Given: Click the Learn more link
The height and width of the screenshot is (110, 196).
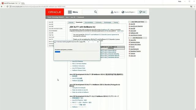Looking at the screenshot, I should (120, 31).
